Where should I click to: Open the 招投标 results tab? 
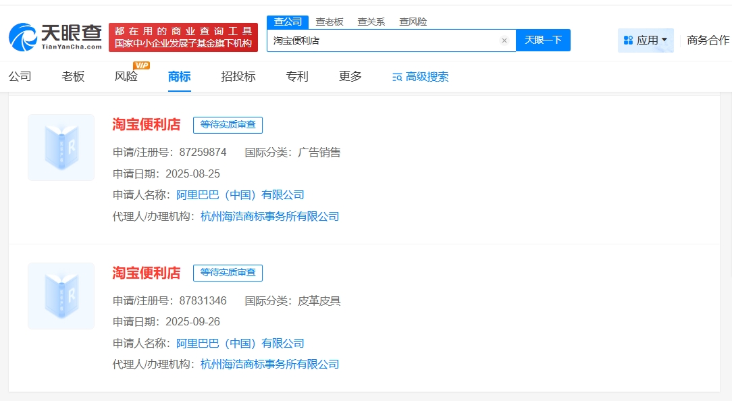pos(238,76)
